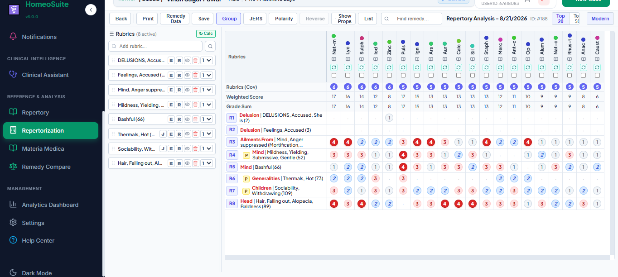Image resolution: width=618 pixels, height=277 pixels.
Task: Focus the Add rubric input field
Action: pyautogui.click(x=155, y=46)
